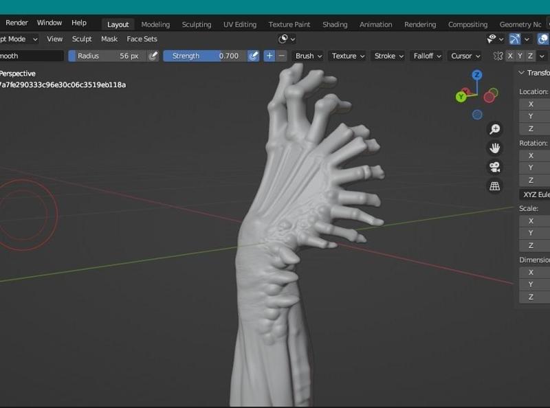Viewport: 550px width, 408px height.
Task: Click the brush Strength slider
Action: [204, 56]
